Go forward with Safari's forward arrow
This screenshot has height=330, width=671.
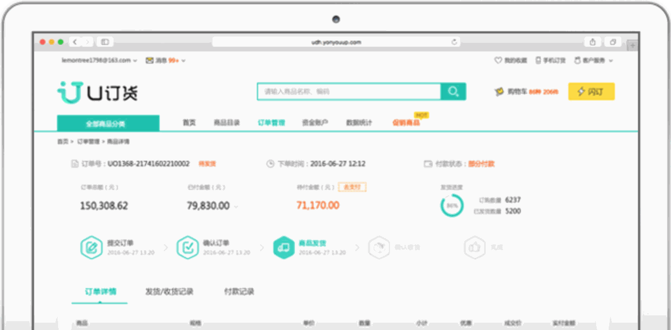tap(87, 42)
